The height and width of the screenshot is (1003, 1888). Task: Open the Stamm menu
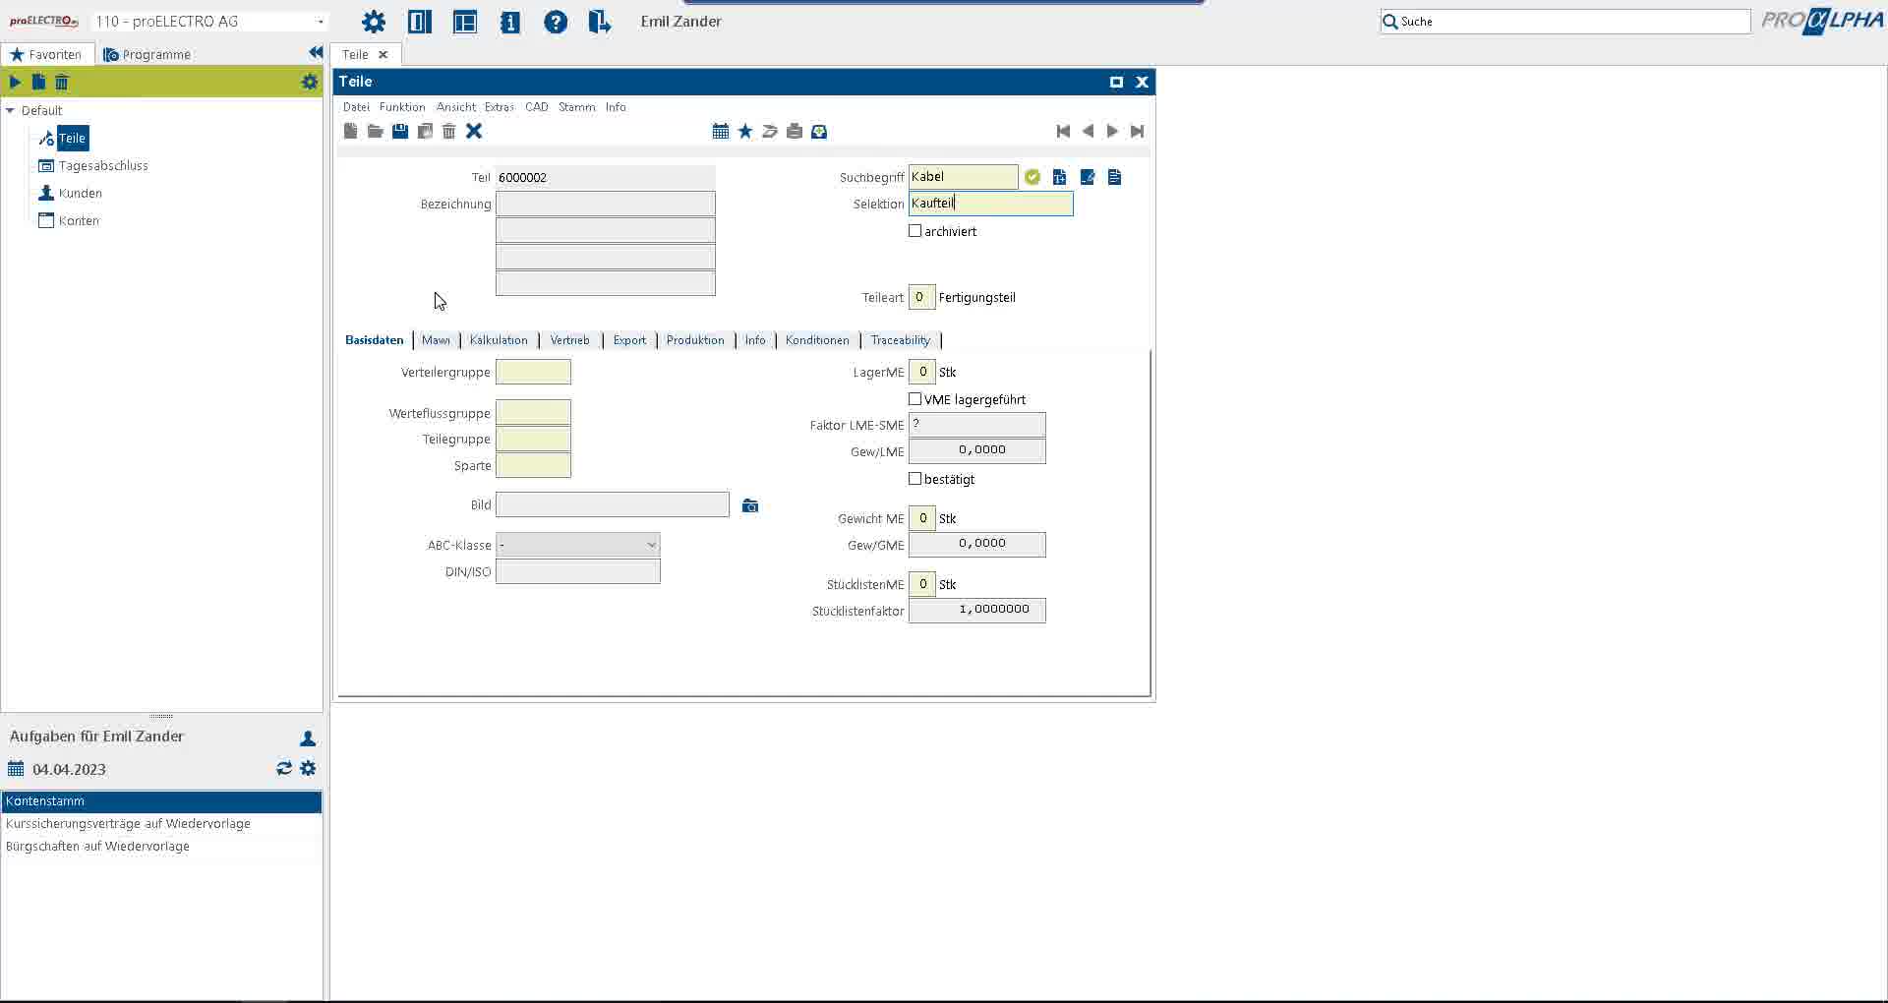(577, 107)
